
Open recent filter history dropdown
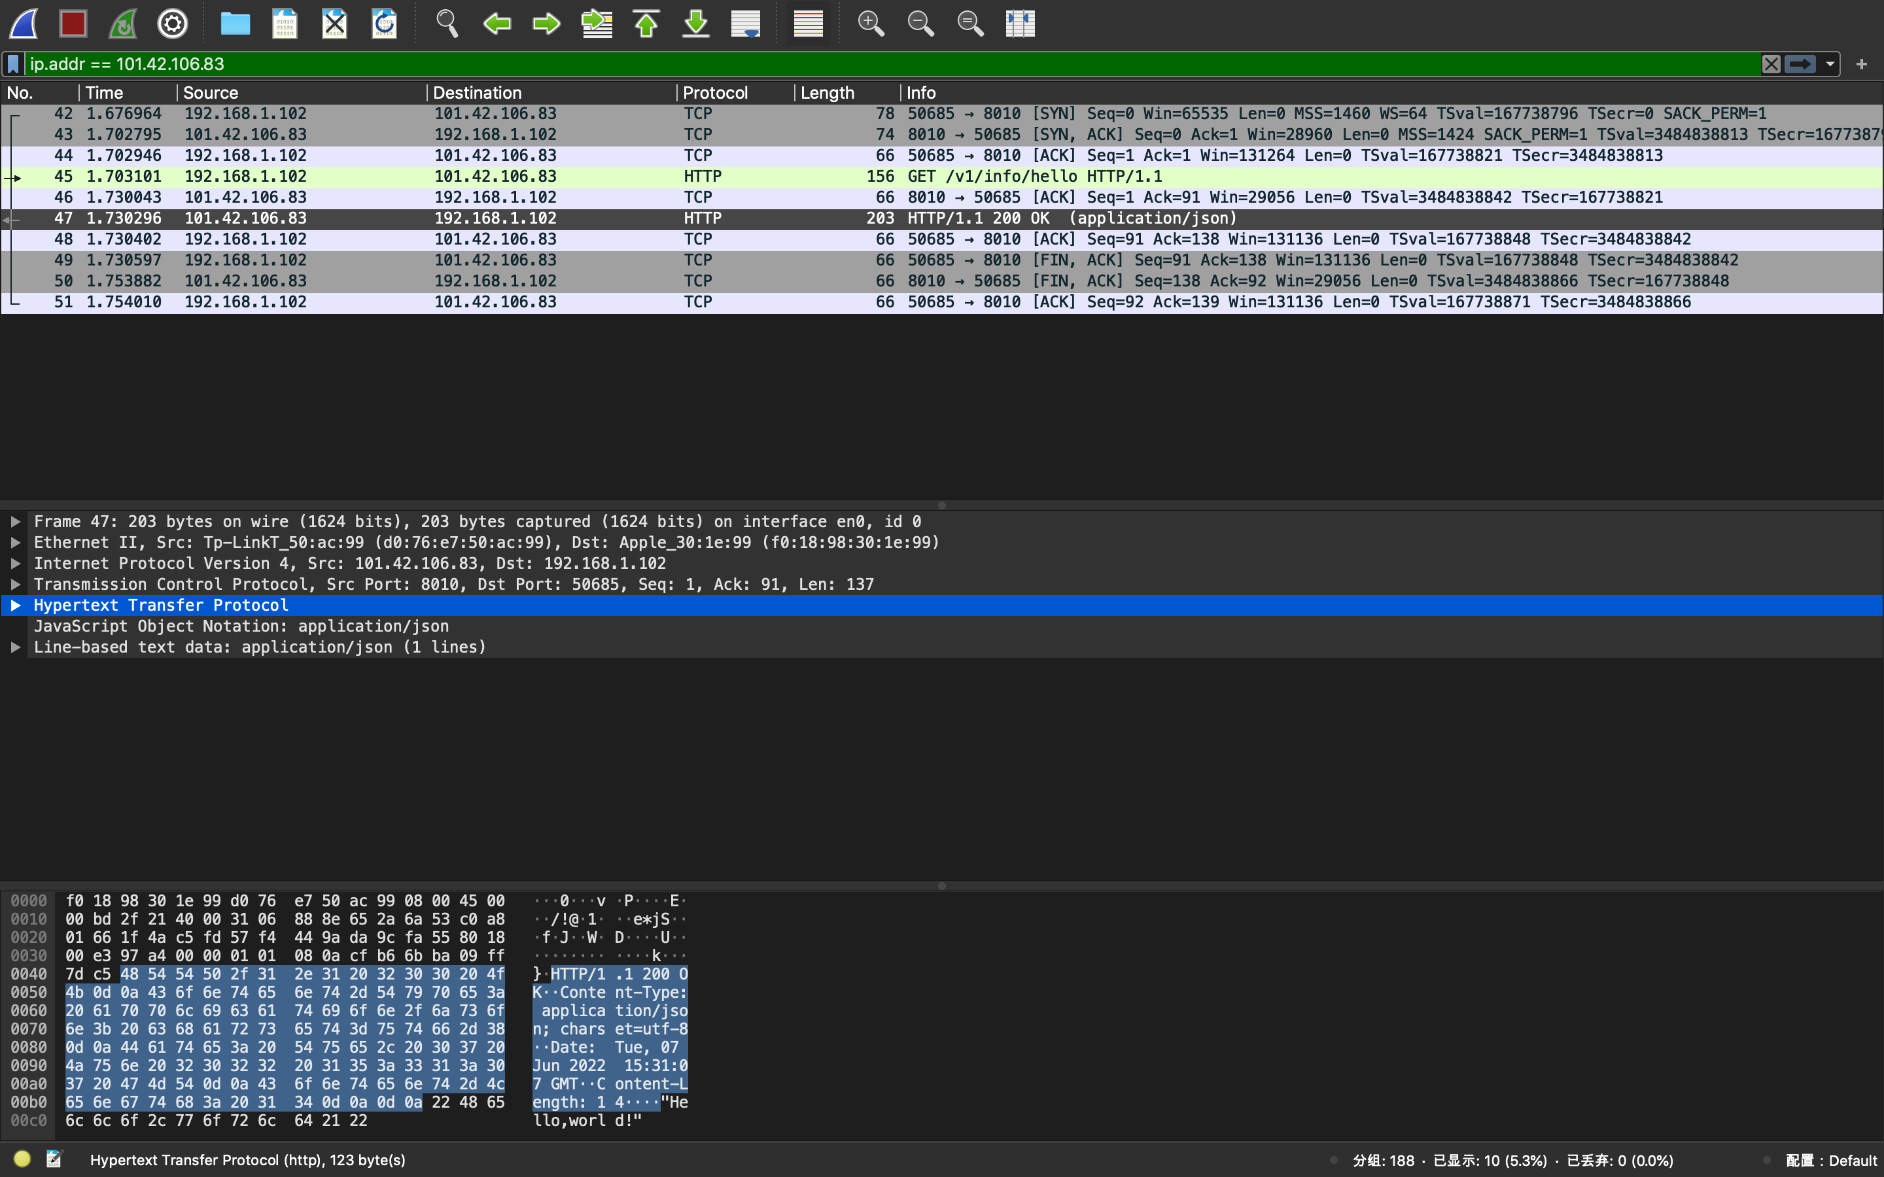pos(1830,64)
